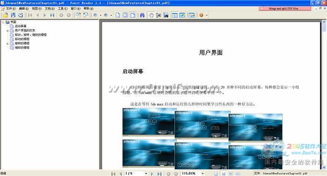The height and width of the screenshot is (176, 327).
Task: Open the zoom out dropdown arrow
Action: pyautogui.click(x=100, y=15)
